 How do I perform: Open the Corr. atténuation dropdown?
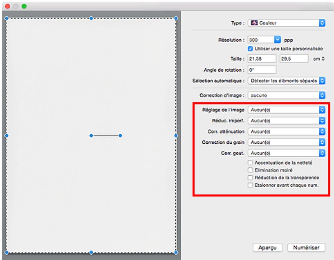286,131
